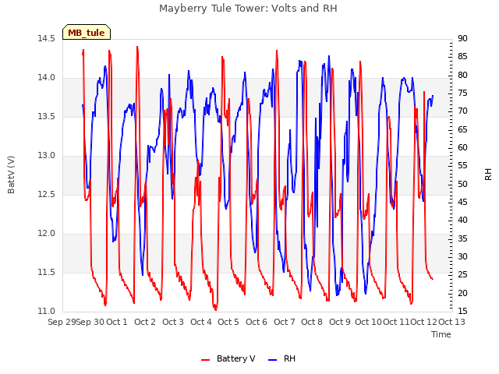Click the 11.5 tick on BattV axis
499x374 pixels.
[x=46, y=272]
